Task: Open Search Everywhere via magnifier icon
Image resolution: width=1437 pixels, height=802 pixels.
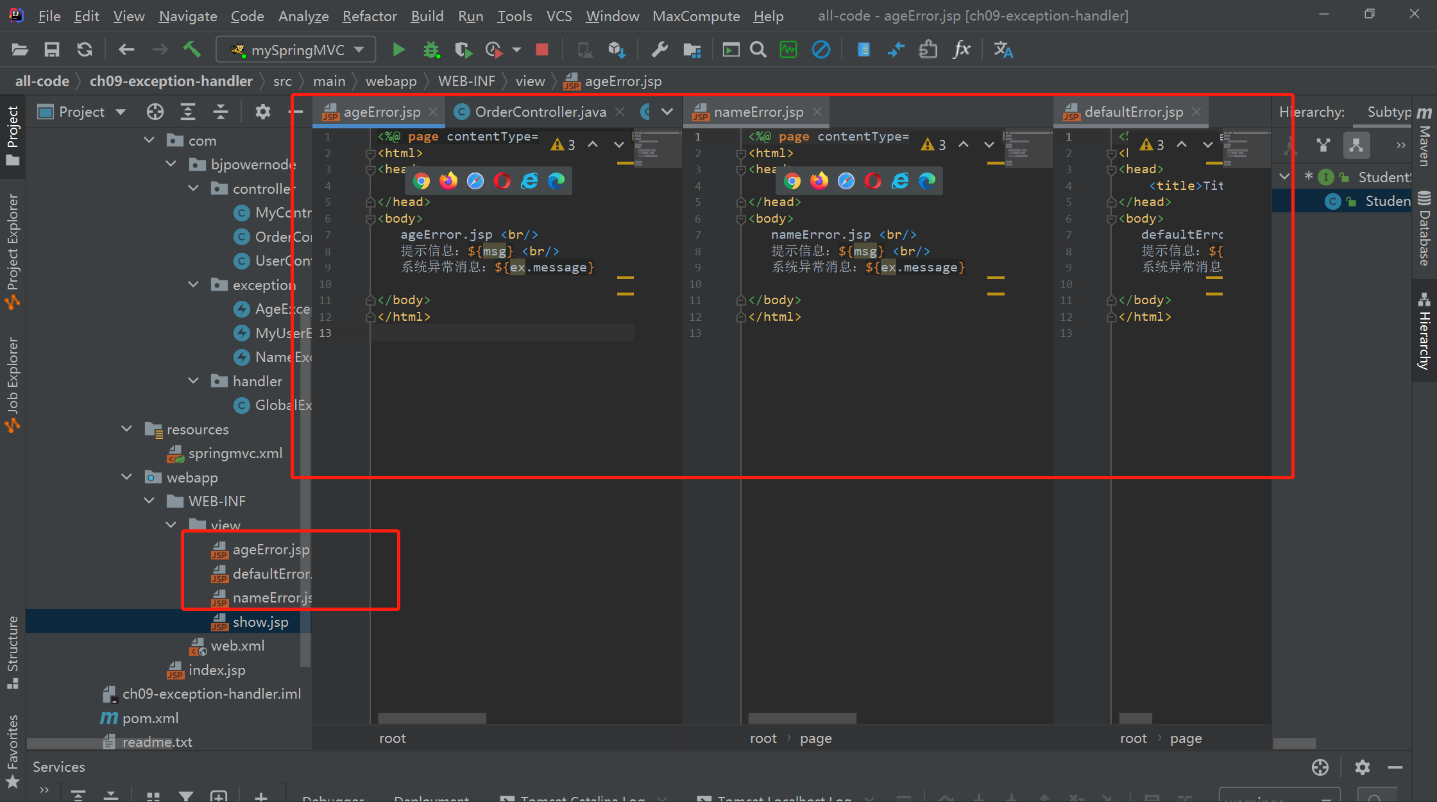Action: pyautogui.click(x=758, y=49)
